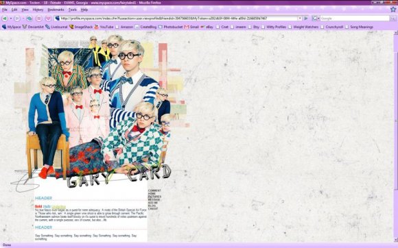Open the Etsy bookmark
This screenshot has height=248, width=398.
coord(254,27)
